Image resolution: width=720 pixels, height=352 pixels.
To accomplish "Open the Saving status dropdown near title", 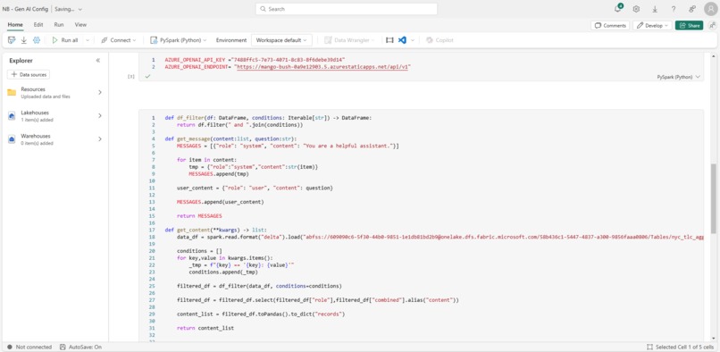I will 69,9.
